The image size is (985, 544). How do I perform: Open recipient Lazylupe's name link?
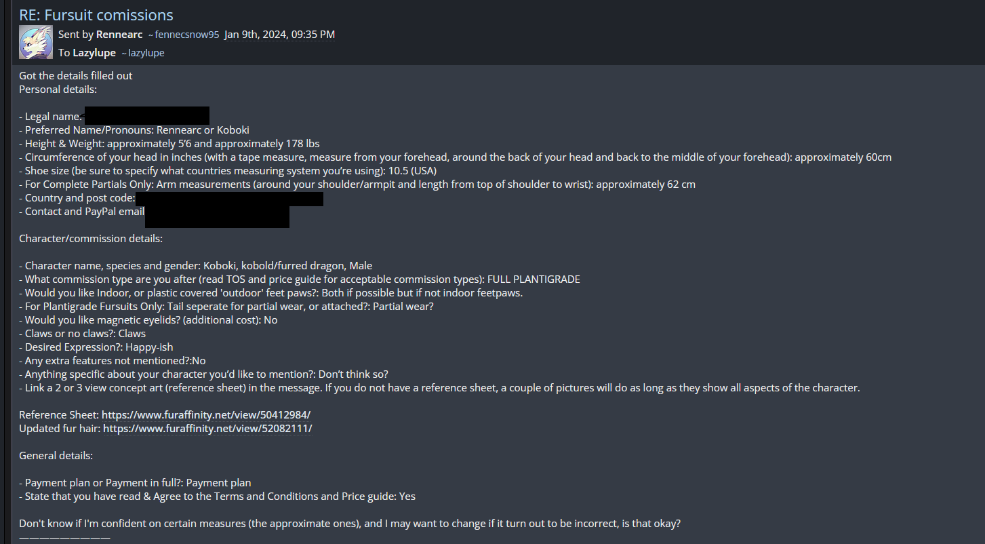pos(94,53)
